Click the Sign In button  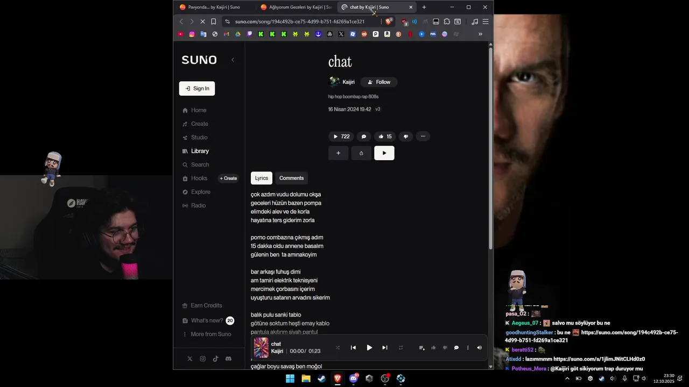pyautogui.click(x=197, y=89)
